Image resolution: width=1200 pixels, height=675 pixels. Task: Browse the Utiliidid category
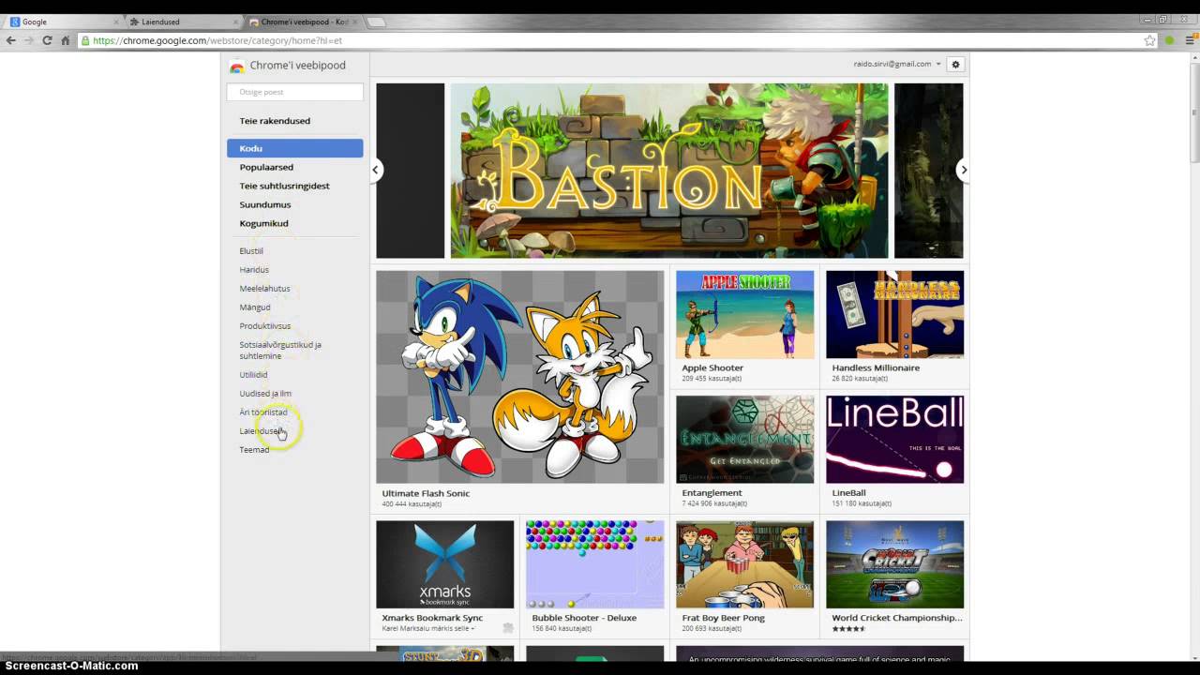click(x=253, y=375)
